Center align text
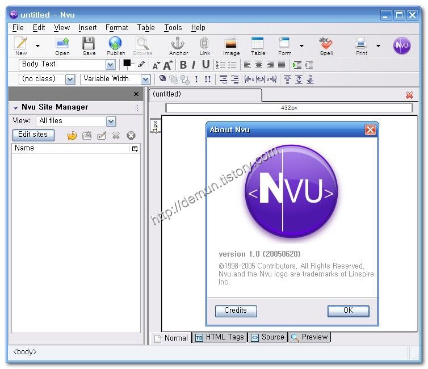Screen dimensions: 428x369 tap(258, 65)
